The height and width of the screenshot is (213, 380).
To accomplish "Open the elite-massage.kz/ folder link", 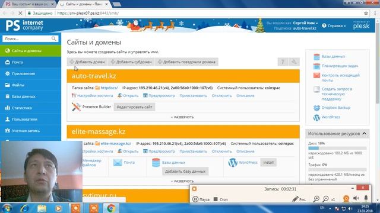I will (116, 143).
